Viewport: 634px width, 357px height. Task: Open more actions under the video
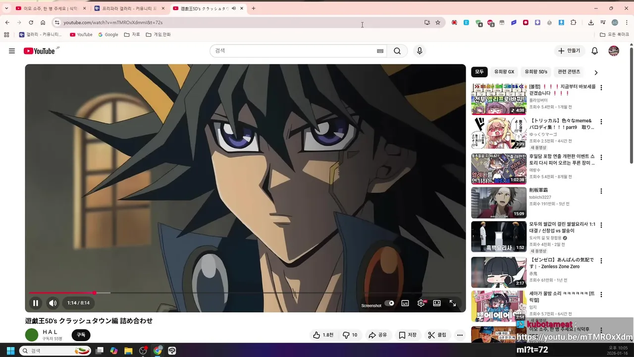[460, 335]
